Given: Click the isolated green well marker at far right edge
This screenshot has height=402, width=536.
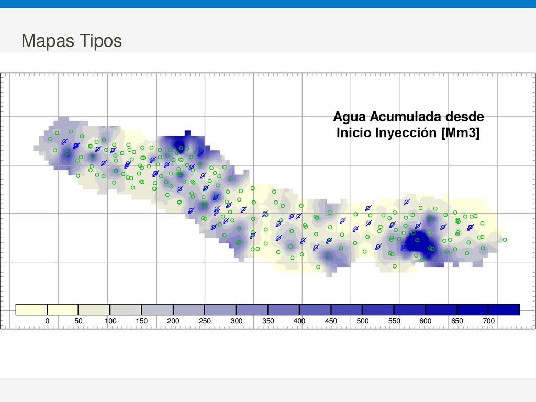Looking at the screenshot, I should [505, 240].
